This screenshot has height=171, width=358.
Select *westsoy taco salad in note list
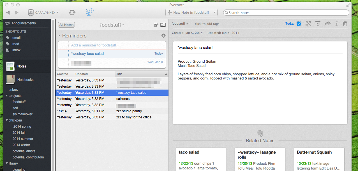point(112,93)
